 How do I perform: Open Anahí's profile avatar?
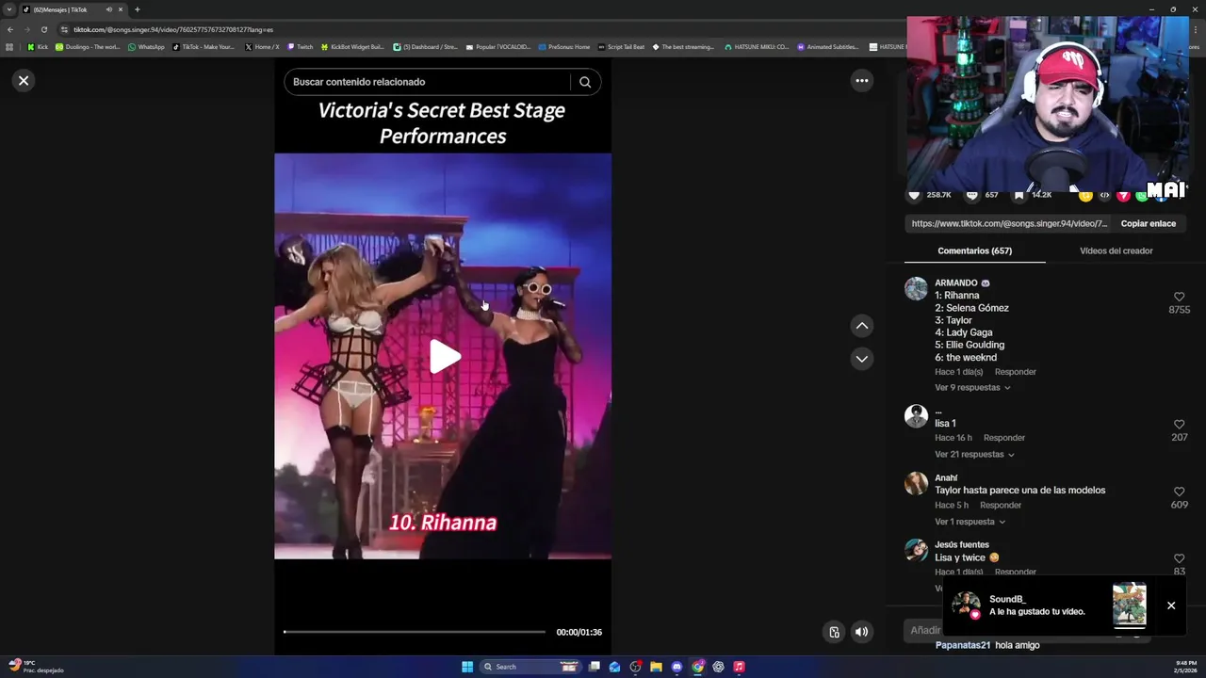point(916,484)
